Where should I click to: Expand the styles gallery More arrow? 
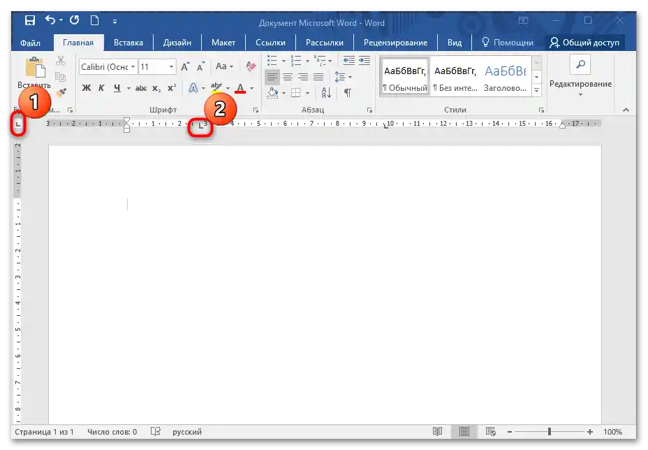tap(536, 90)
